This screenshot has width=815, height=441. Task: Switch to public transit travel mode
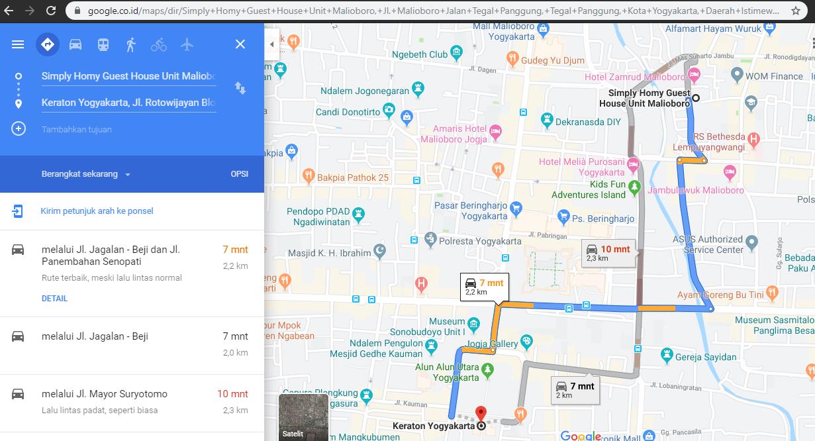coord(103,44)
